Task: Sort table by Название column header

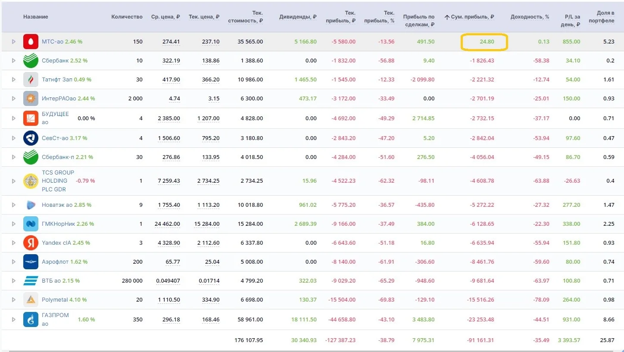Action: 35,17
